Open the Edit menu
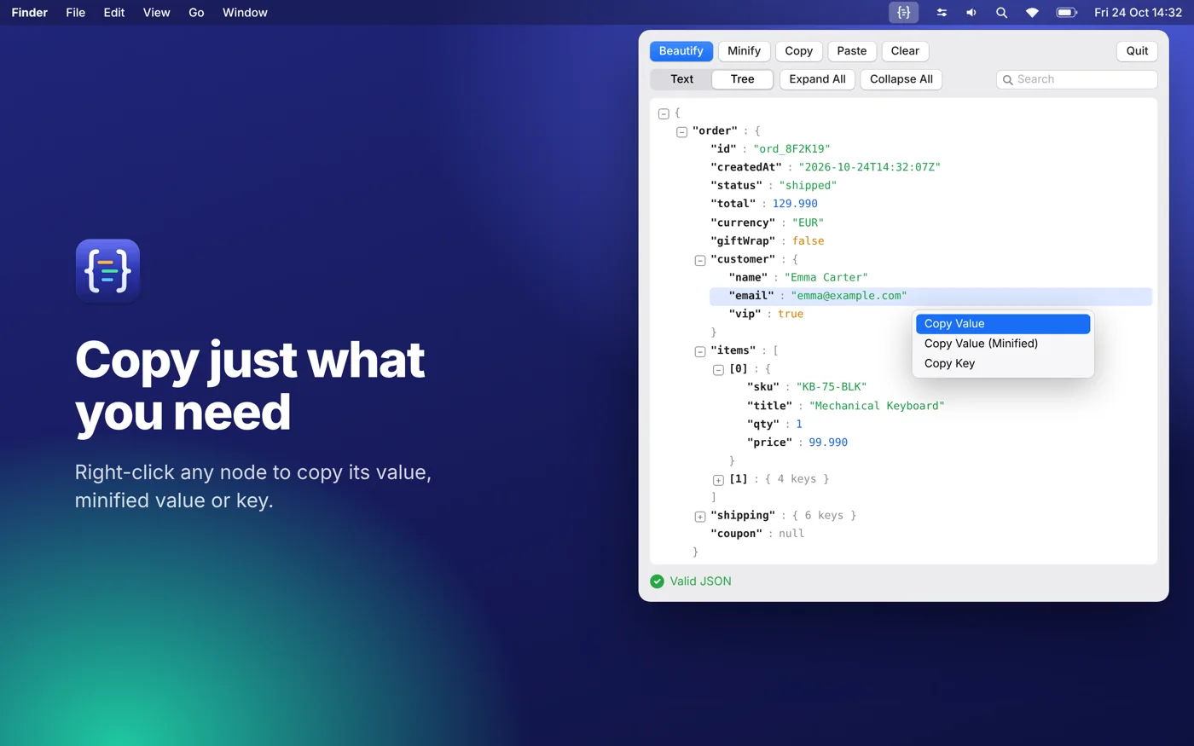Screen dimensions: 1194x746 (x=114, y=13)
